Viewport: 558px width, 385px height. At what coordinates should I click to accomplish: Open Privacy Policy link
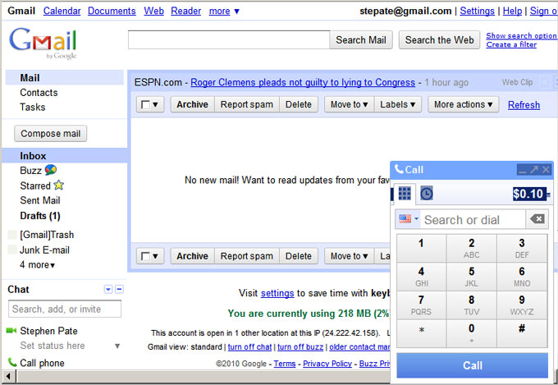[x=327, y=364]
